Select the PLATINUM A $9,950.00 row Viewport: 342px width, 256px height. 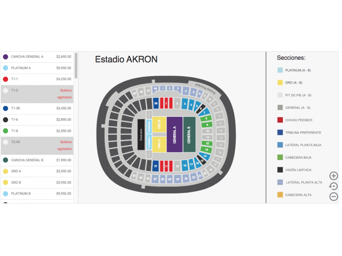37,68
